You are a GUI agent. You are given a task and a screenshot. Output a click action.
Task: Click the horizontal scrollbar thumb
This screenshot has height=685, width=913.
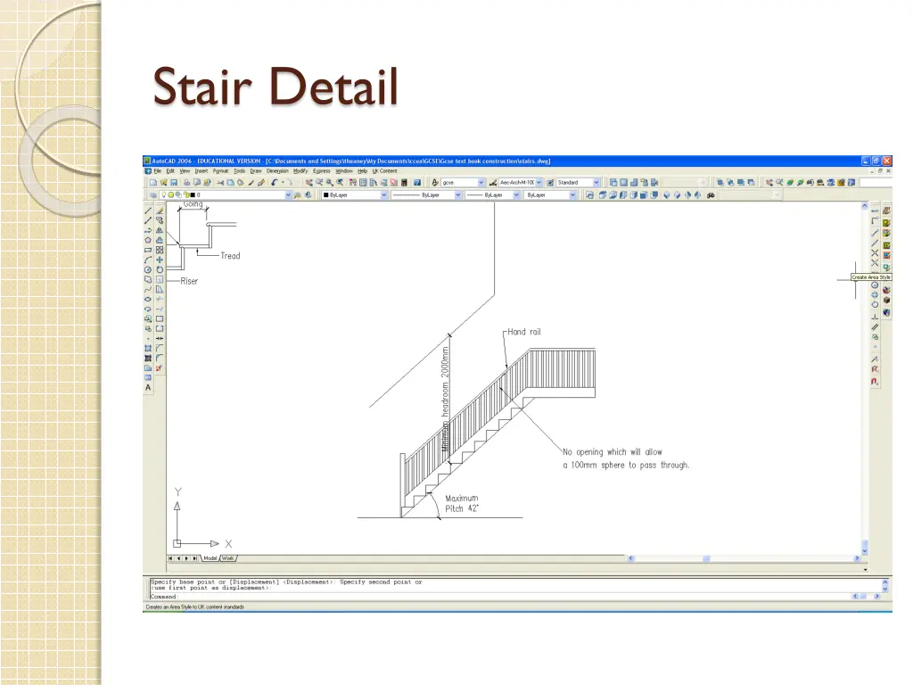tap(706, 558)
